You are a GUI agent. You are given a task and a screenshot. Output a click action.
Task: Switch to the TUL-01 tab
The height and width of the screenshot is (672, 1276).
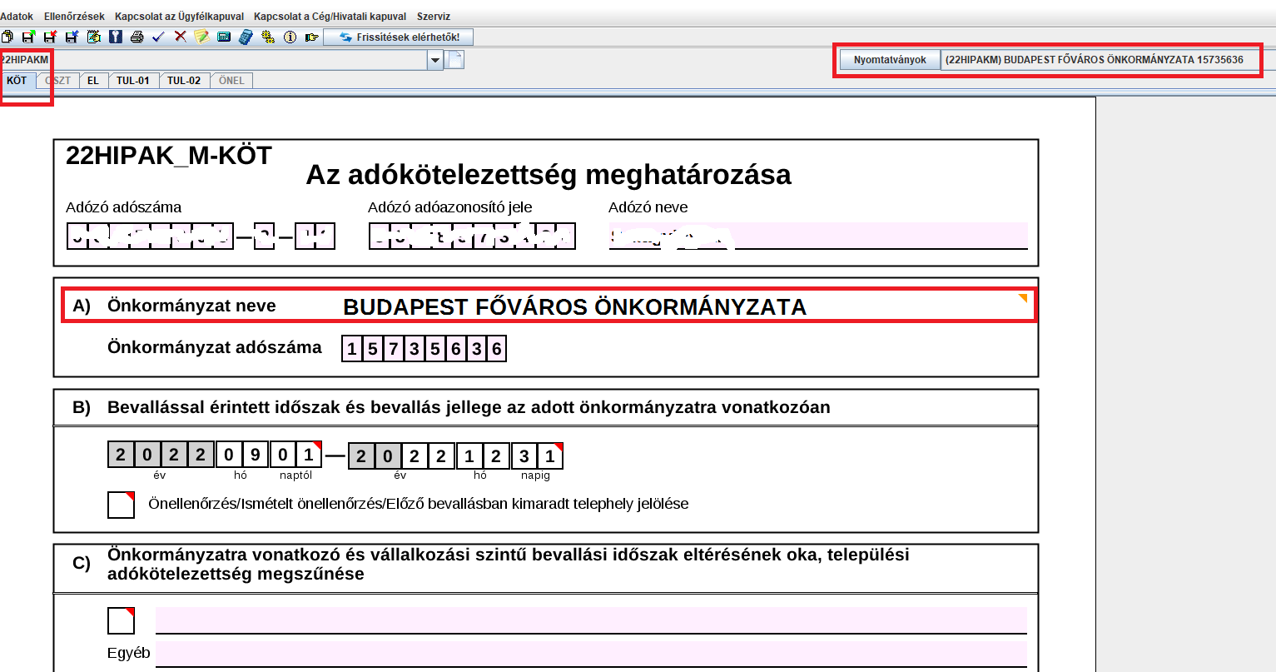(x=132, y=81)
